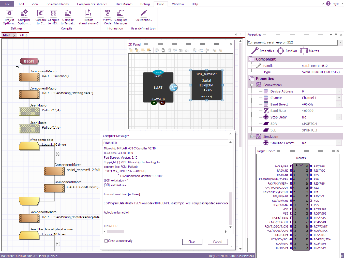Click the Compiler Messages ribbon icon

[121, 17]
